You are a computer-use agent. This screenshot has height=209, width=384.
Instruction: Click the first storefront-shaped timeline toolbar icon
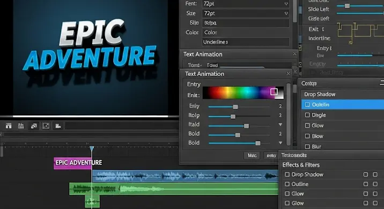[9, 126]
